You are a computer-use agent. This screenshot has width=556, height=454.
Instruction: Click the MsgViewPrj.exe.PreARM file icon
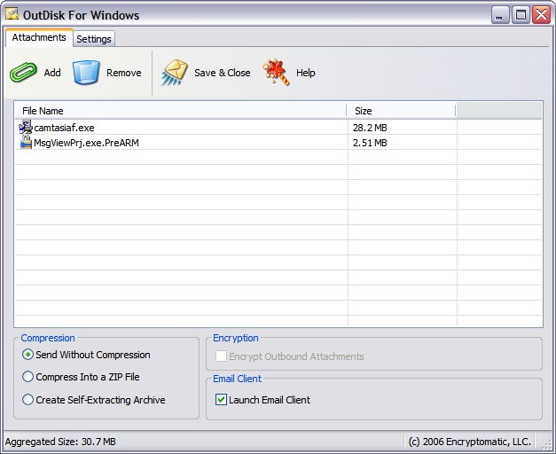click(x=26, y=143)
